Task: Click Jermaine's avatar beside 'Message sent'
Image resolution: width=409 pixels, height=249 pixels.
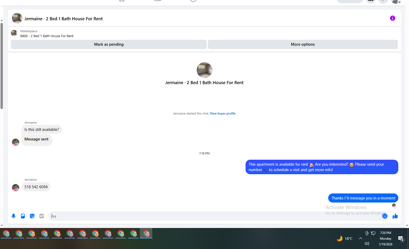Action: click(16, 142)
